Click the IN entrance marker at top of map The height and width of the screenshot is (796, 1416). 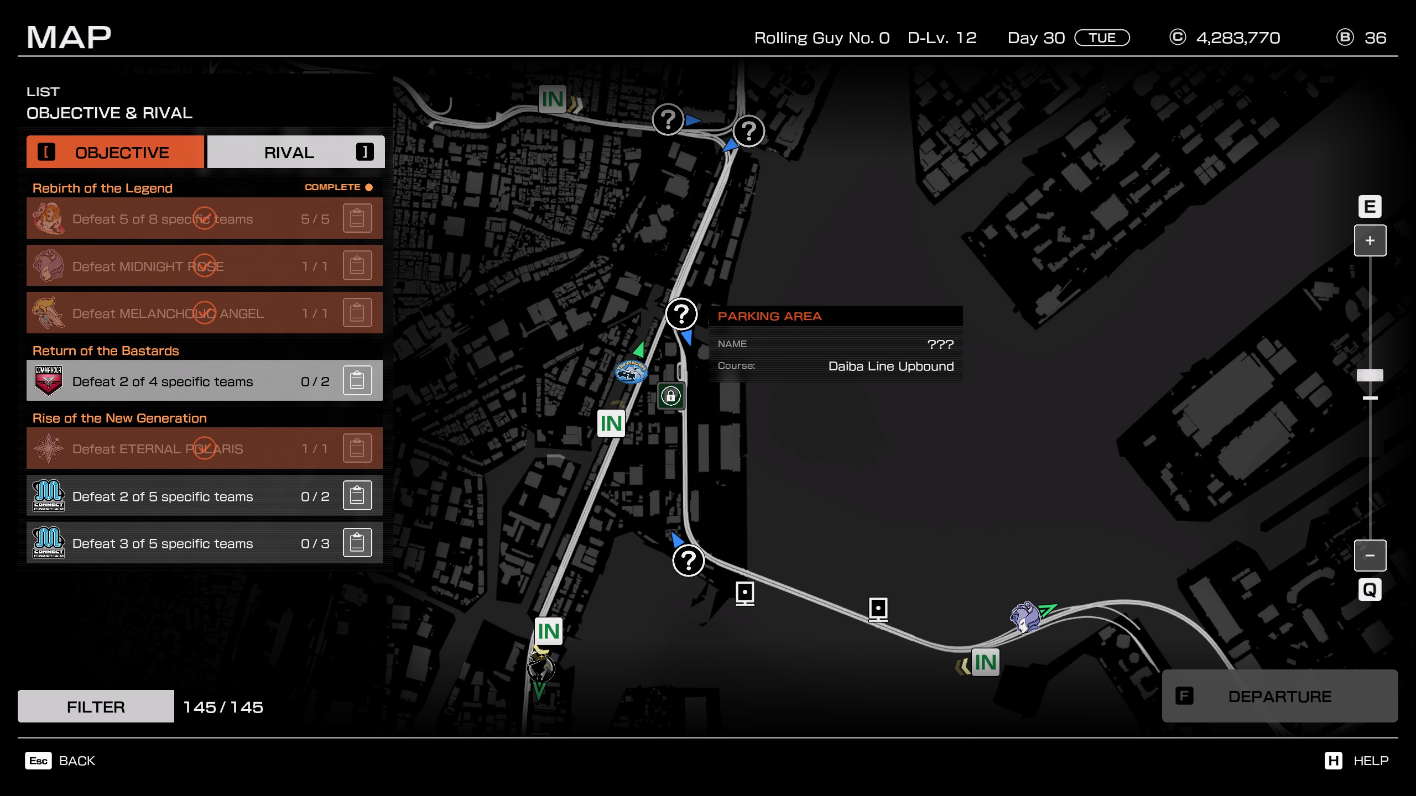(552, 99)
